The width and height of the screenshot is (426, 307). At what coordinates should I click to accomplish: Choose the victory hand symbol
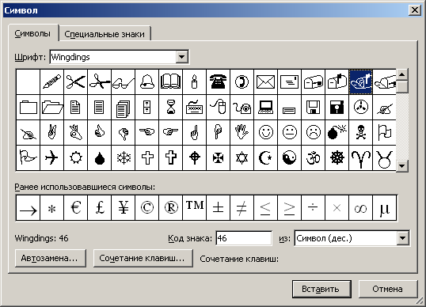(x=52, y=132)
